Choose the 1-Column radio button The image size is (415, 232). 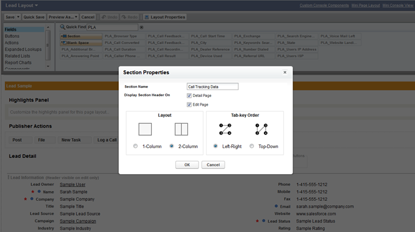pyautogui.click(x=135, y=146)
